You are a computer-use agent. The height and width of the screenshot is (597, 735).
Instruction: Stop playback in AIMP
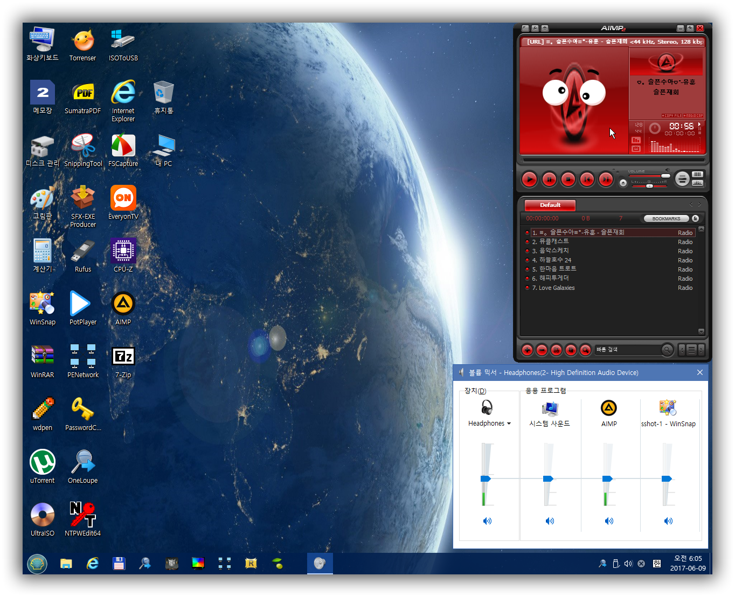[x=568, y=179]
